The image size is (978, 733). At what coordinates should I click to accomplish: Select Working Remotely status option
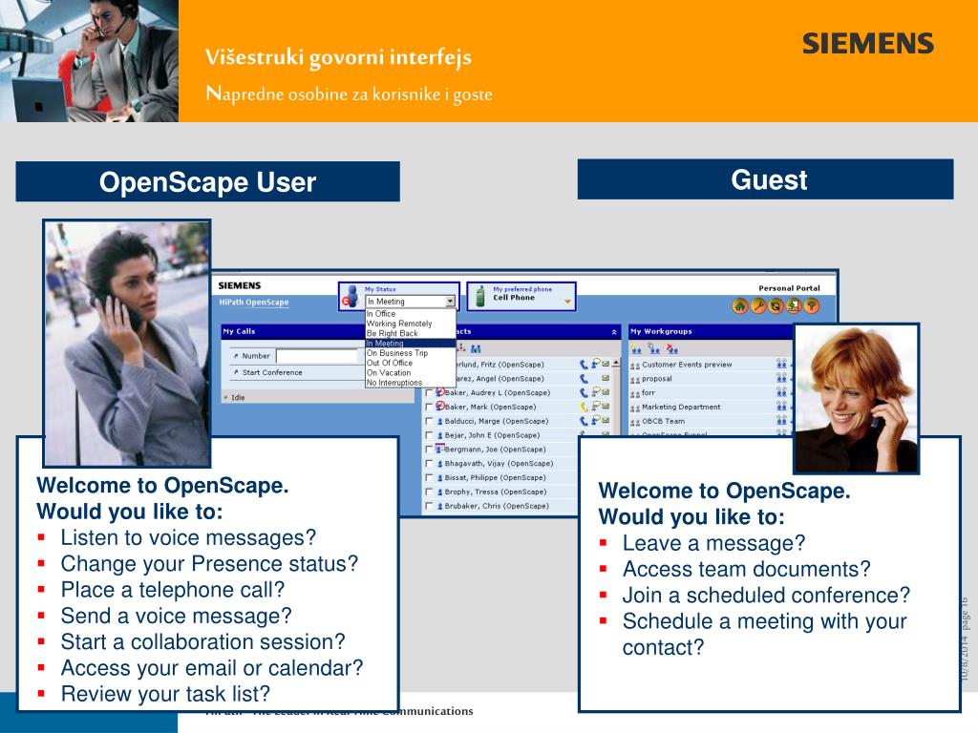pyautogui.click(x=411, y=325)
